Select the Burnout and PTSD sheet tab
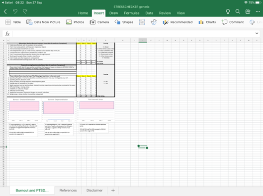 (32, 191)
